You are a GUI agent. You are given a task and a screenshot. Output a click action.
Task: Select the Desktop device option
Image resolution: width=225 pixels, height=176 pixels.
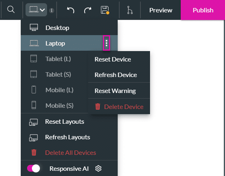(x=69, y=28)
